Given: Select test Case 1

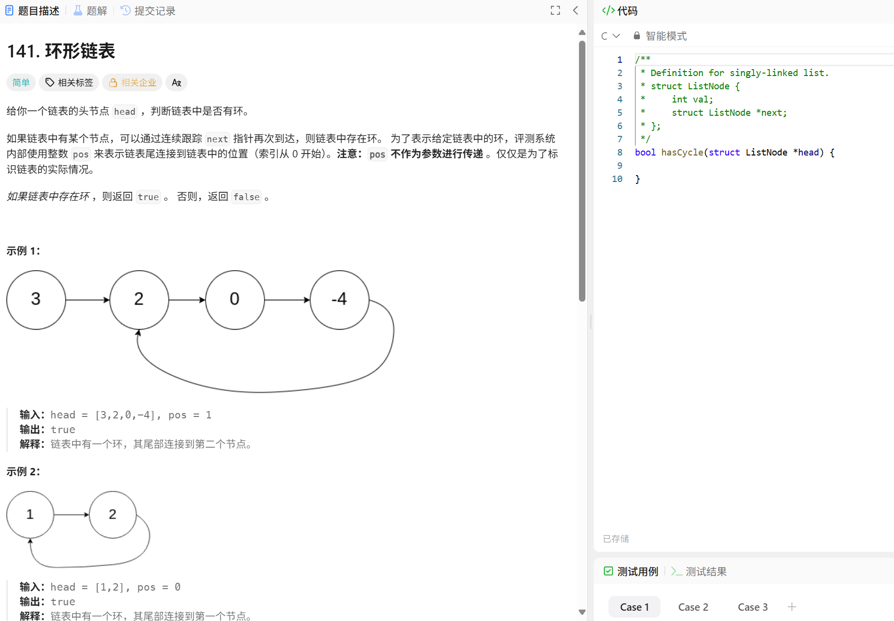Looking at the screenshot, I should click(634, 607).
